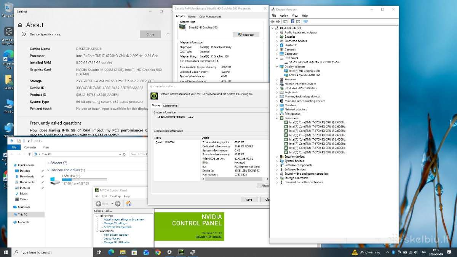Click the Device Manager back arrow toolbar icon
The image size is (457, 257).
pyautogui.click(x=273, y=22)
